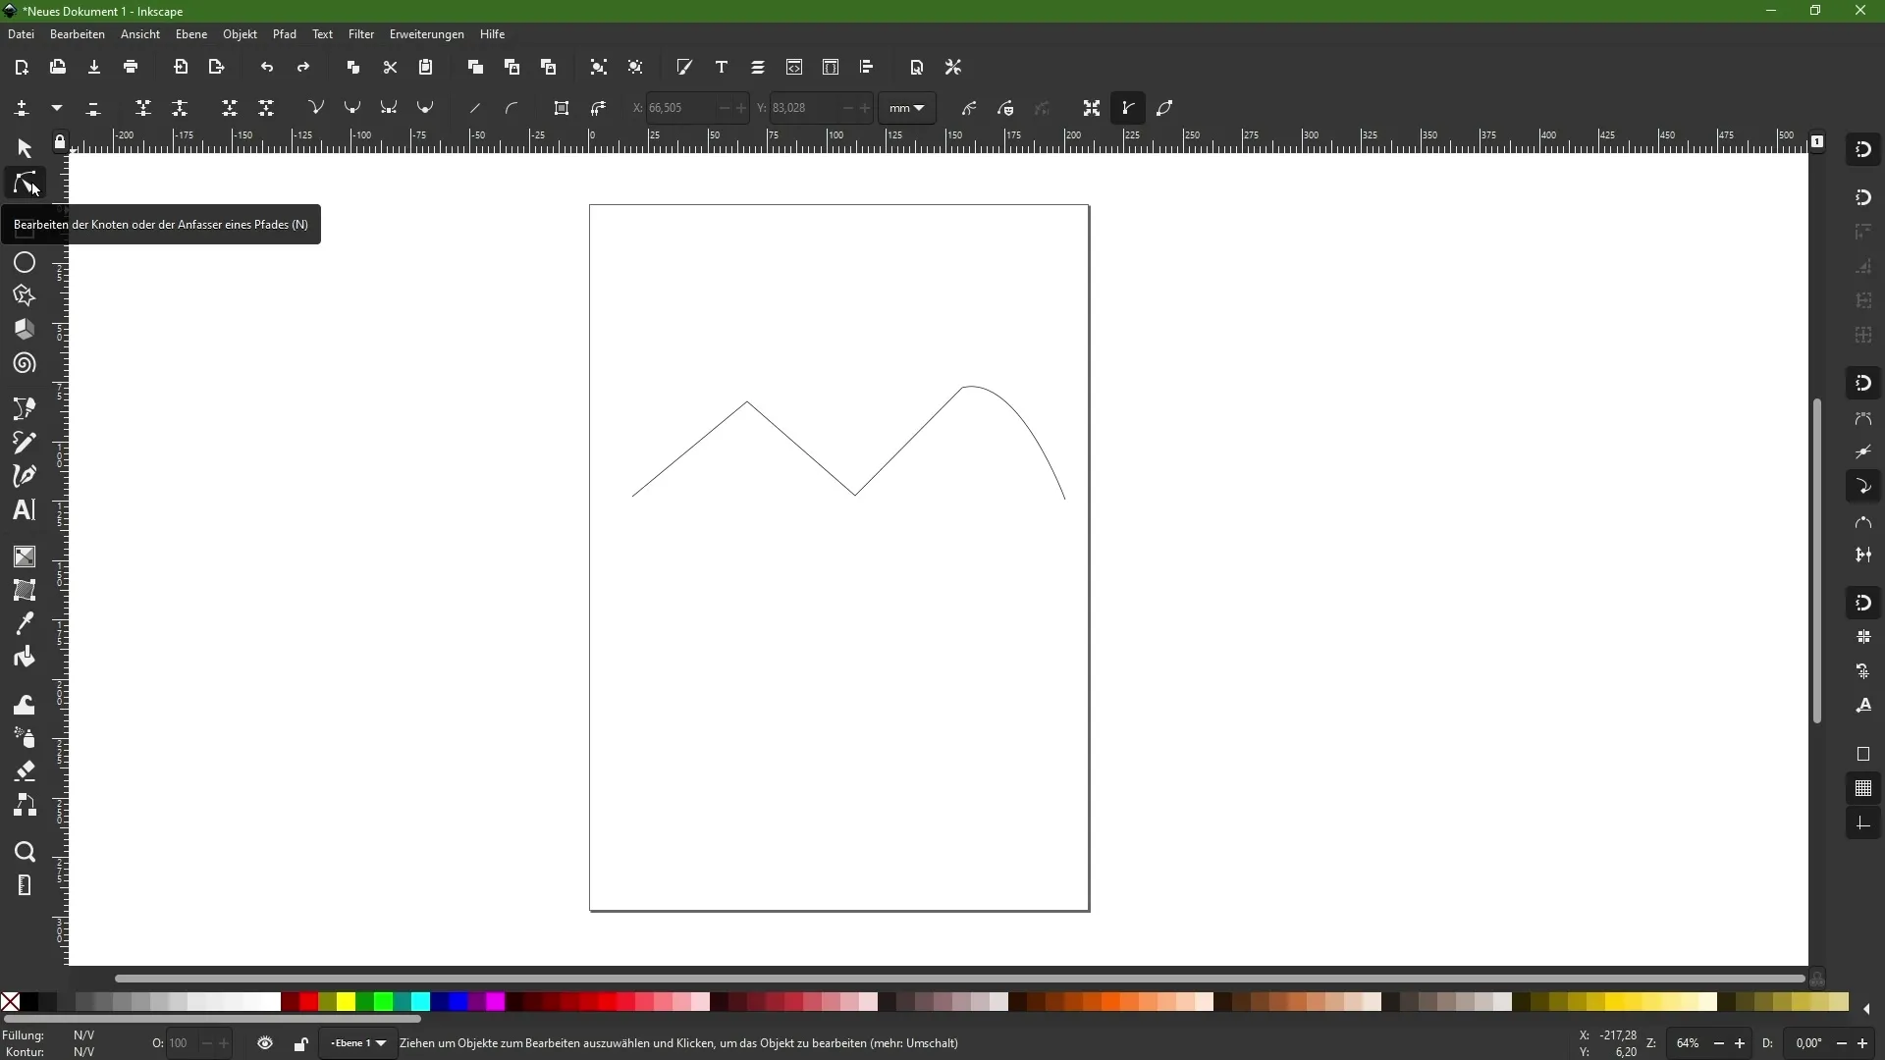Select the 3D box tool
This screenshot has width=1885, height=1060.
[25, 330]
